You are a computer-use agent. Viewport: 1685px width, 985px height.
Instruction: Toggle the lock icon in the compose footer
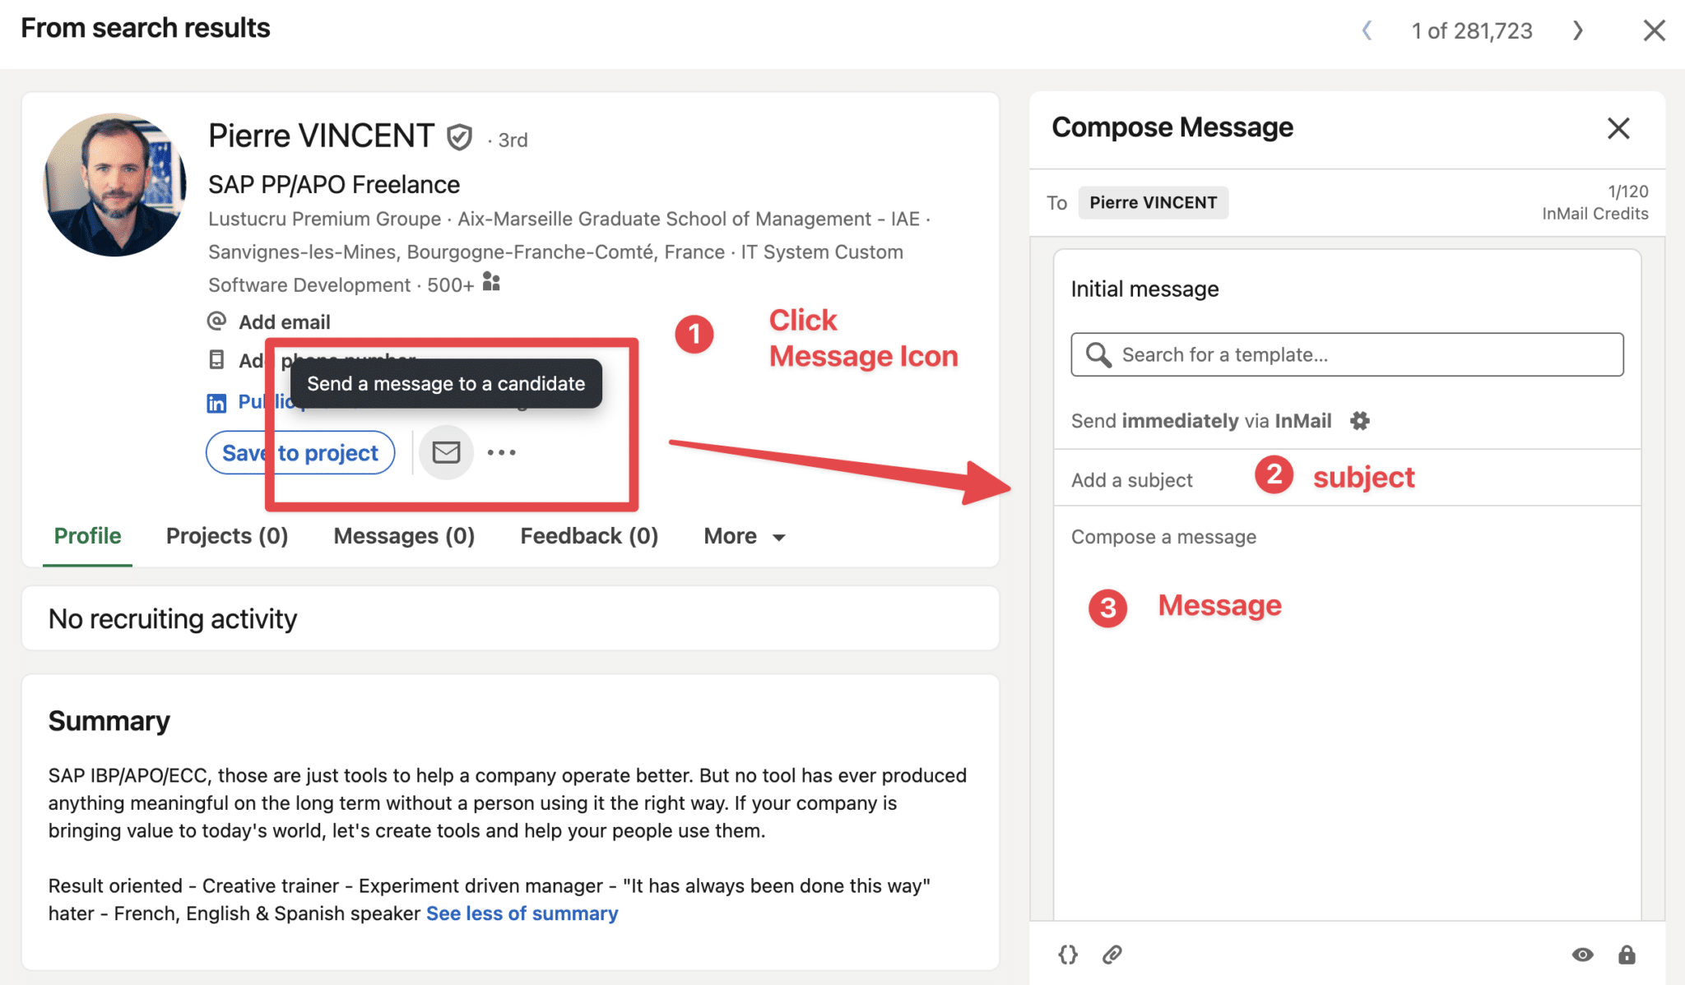1627,955
